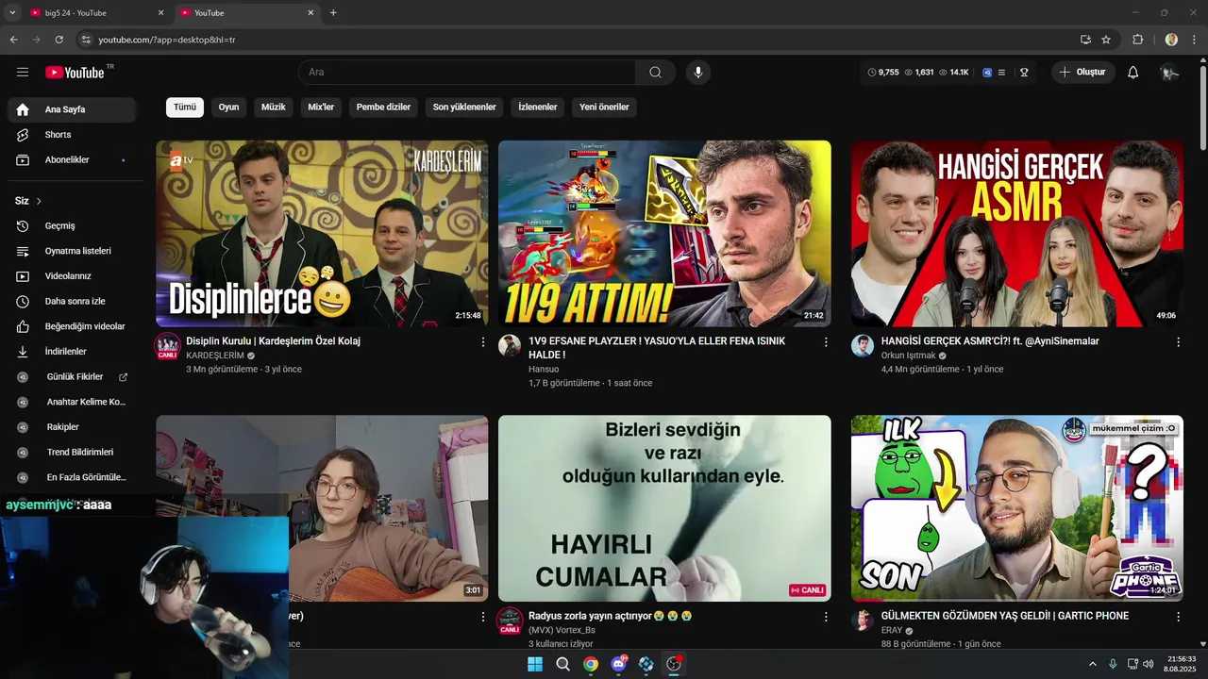
Task: Close the big5 24 tab
Action: click(160, 13)
